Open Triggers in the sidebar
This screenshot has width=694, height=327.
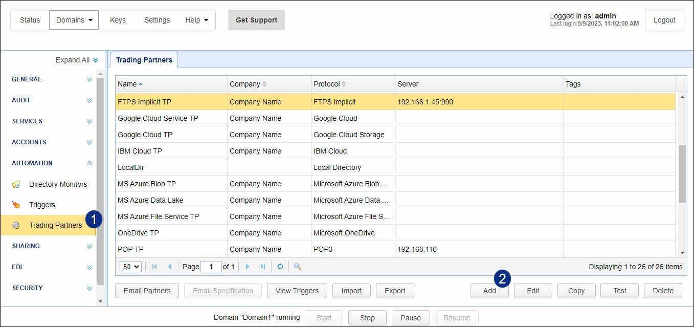(x=42, y=205)
